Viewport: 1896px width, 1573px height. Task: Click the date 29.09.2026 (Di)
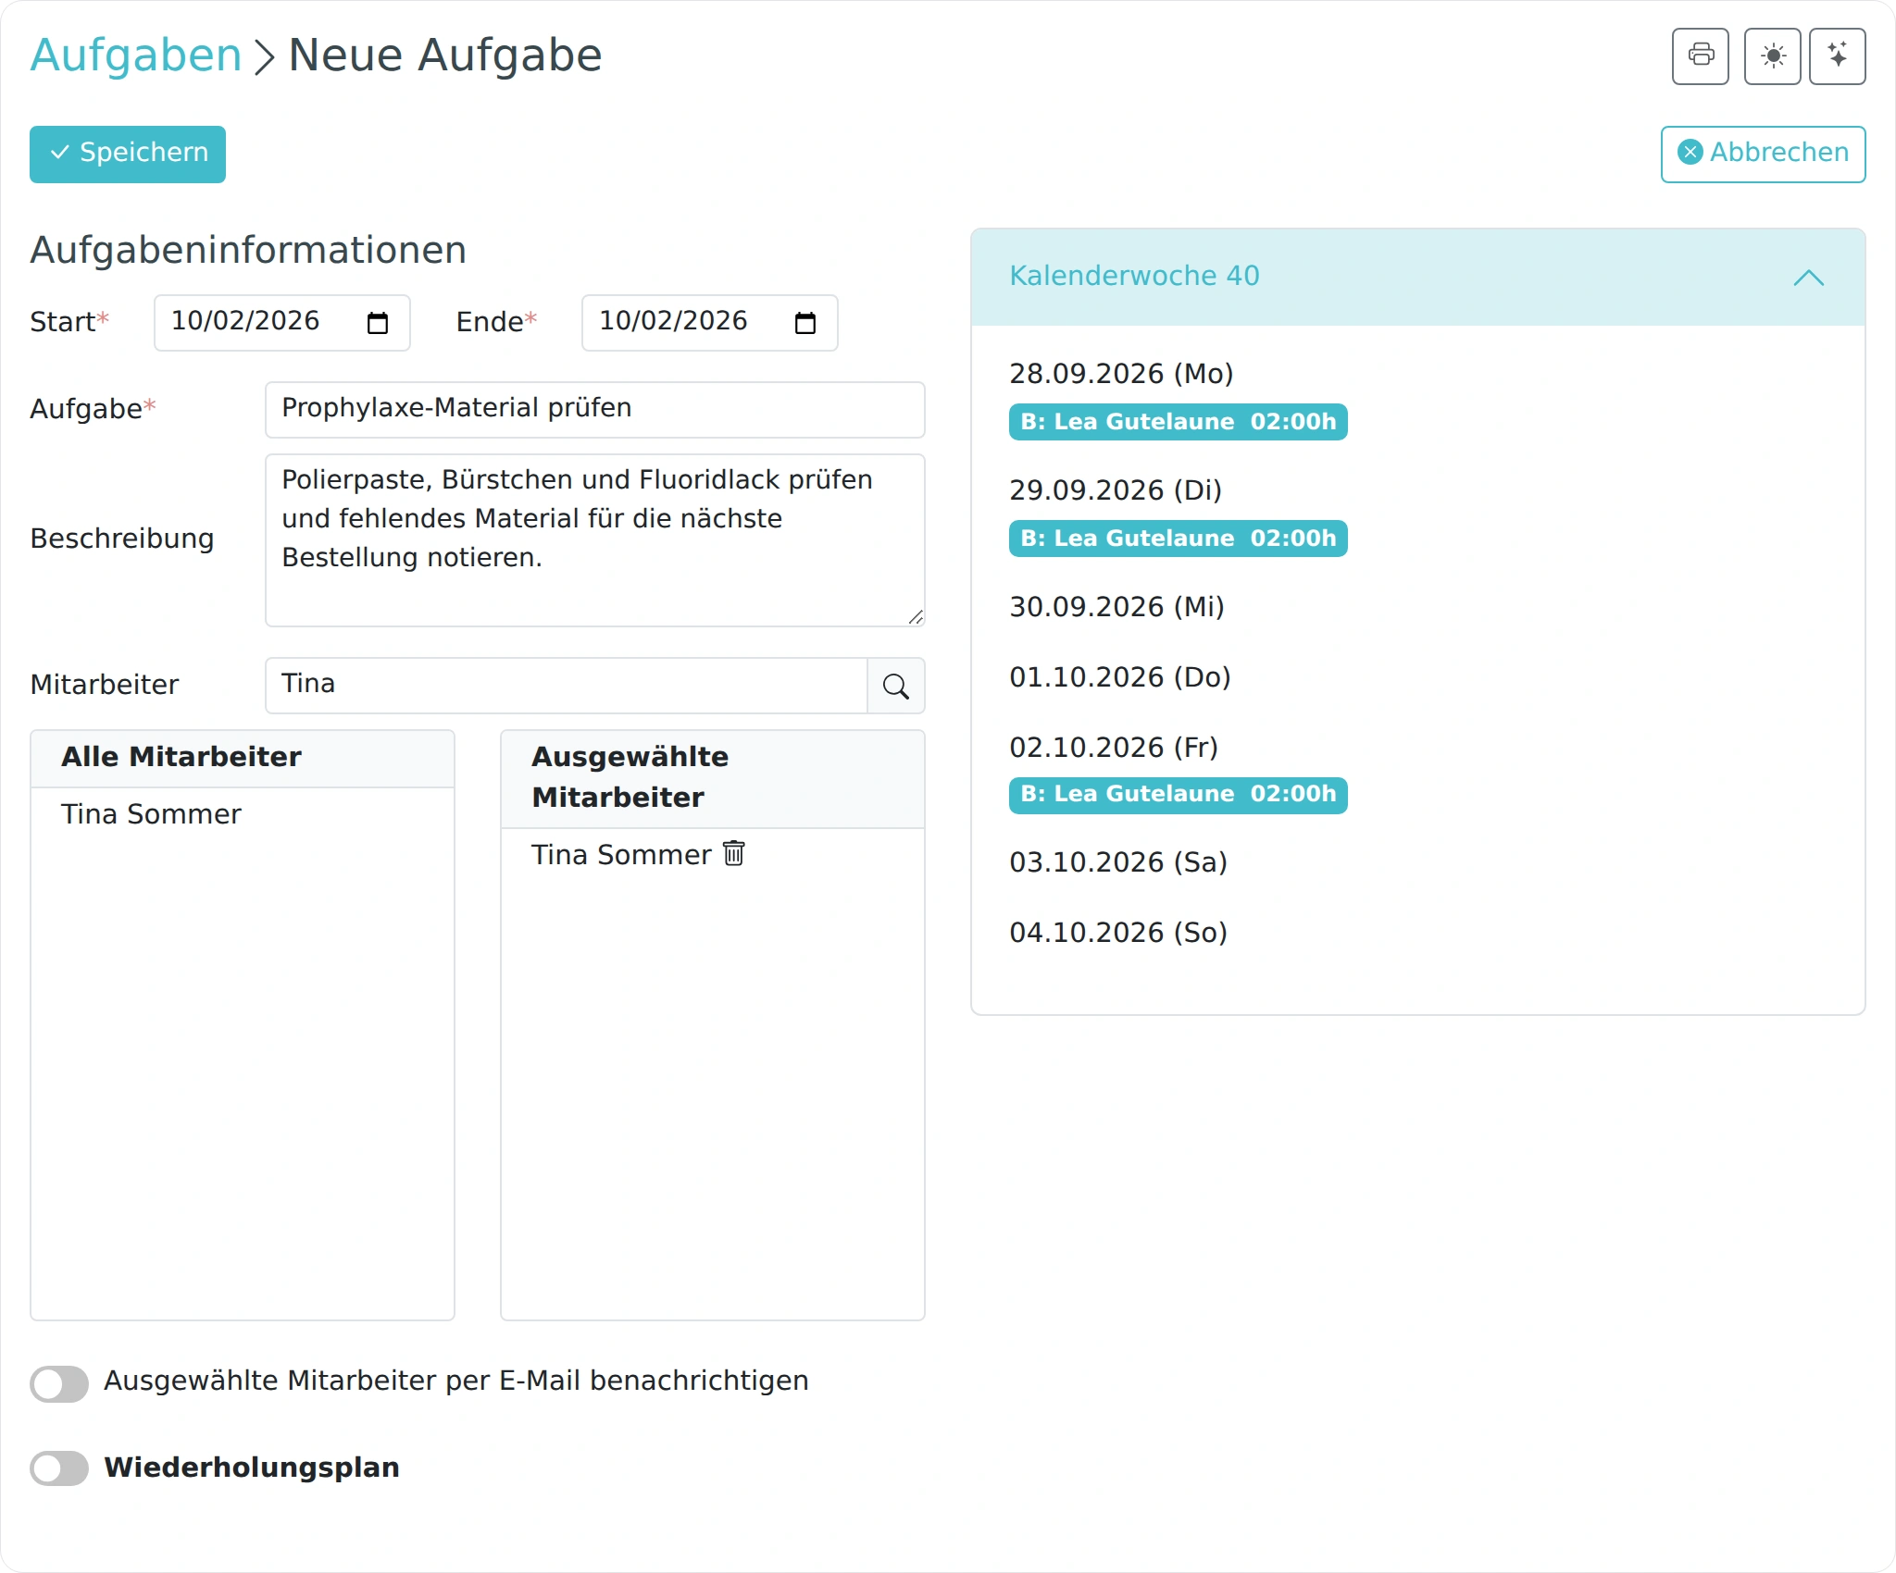click(x=1116, y=490)
